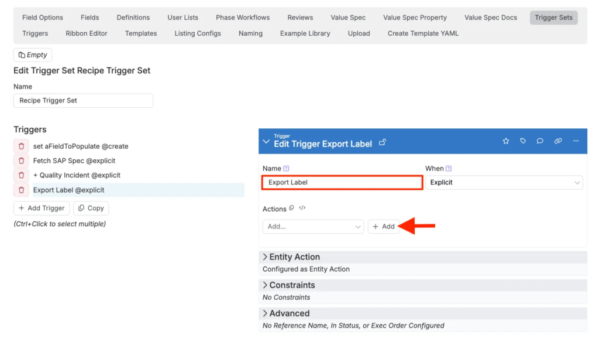Select Fetch SAP Spec @explicit trigger row
This screenshot has height=342, width=599.
[138, 160]
